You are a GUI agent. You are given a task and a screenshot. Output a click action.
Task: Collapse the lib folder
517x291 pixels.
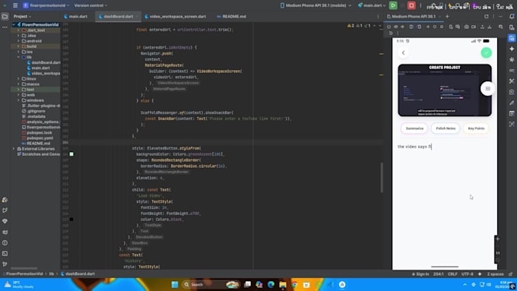coord(18,57)
